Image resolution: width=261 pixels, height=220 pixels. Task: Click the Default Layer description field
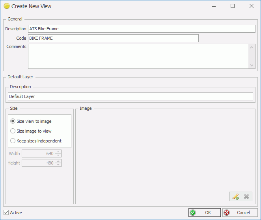click(x=130, y=96)
